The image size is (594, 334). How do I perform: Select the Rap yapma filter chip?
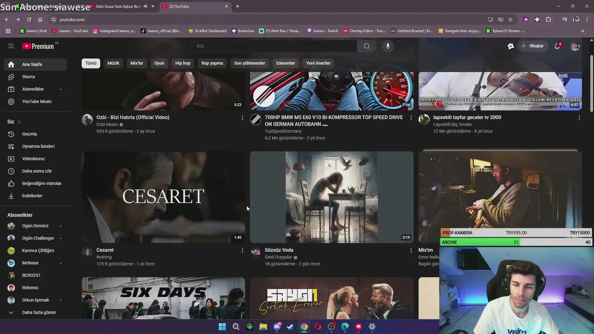(212, 63)
